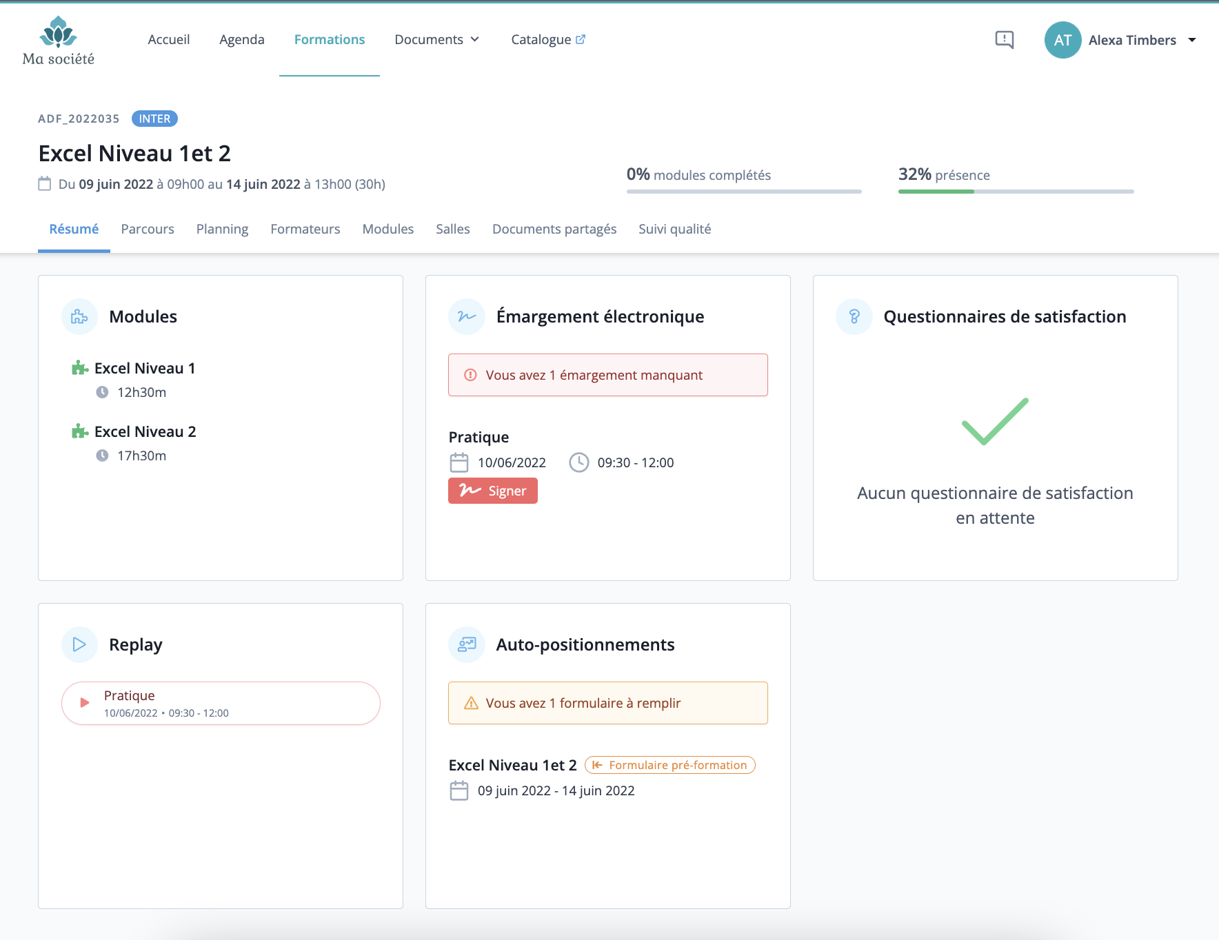This screenshot has height=940, width=1219.
Task: Click the missing émargement alert banner
Action: [608, 375]
